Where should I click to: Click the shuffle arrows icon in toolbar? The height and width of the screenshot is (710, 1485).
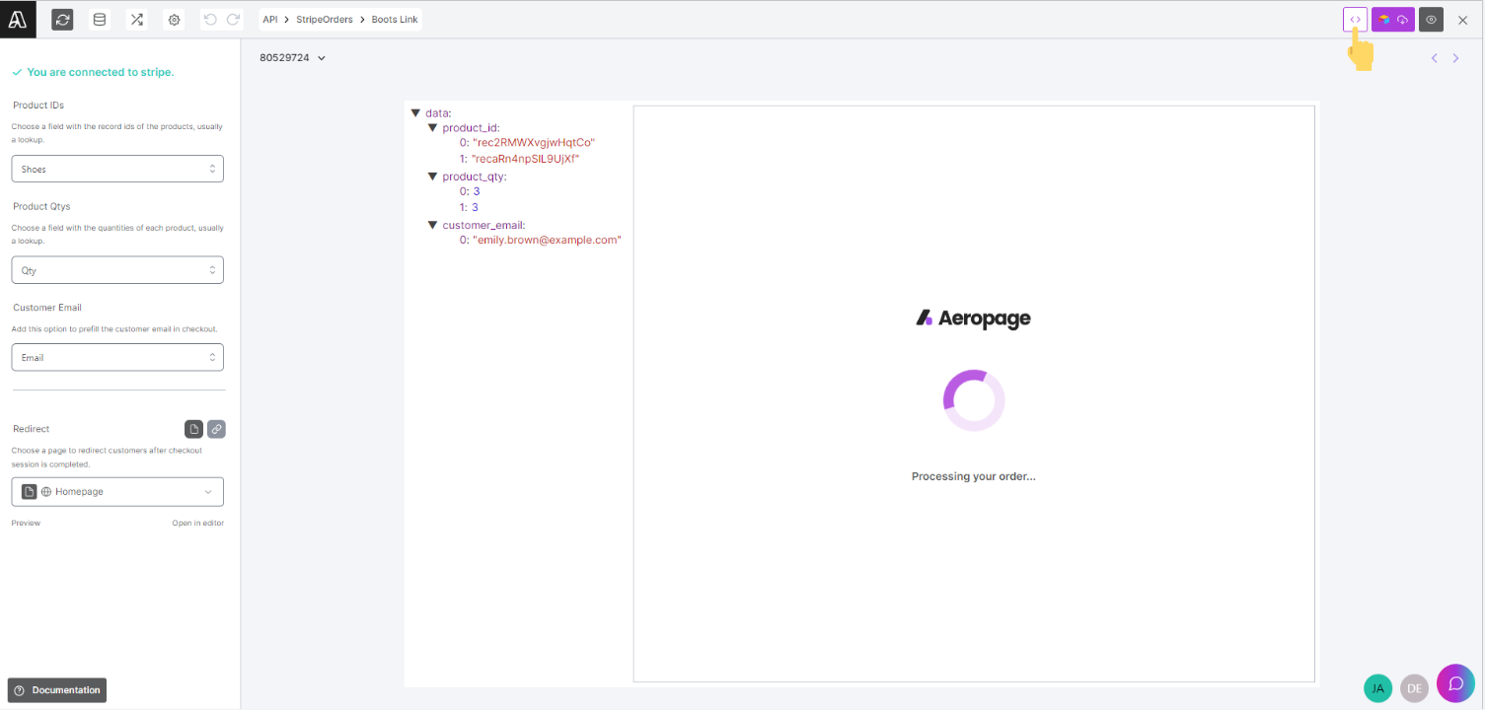click(137, 20)
